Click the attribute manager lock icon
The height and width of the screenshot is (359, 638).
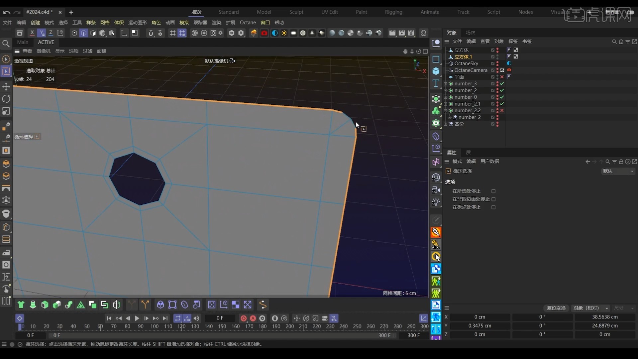(x=621, y=162)
